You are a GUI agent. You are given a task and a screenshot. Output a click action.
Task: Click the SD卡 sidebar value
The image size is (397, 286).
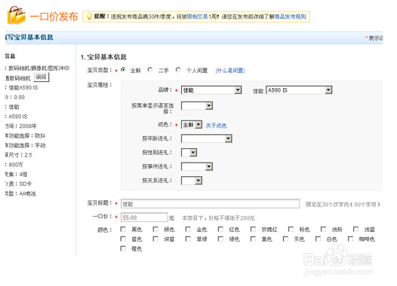click(26, 184)
